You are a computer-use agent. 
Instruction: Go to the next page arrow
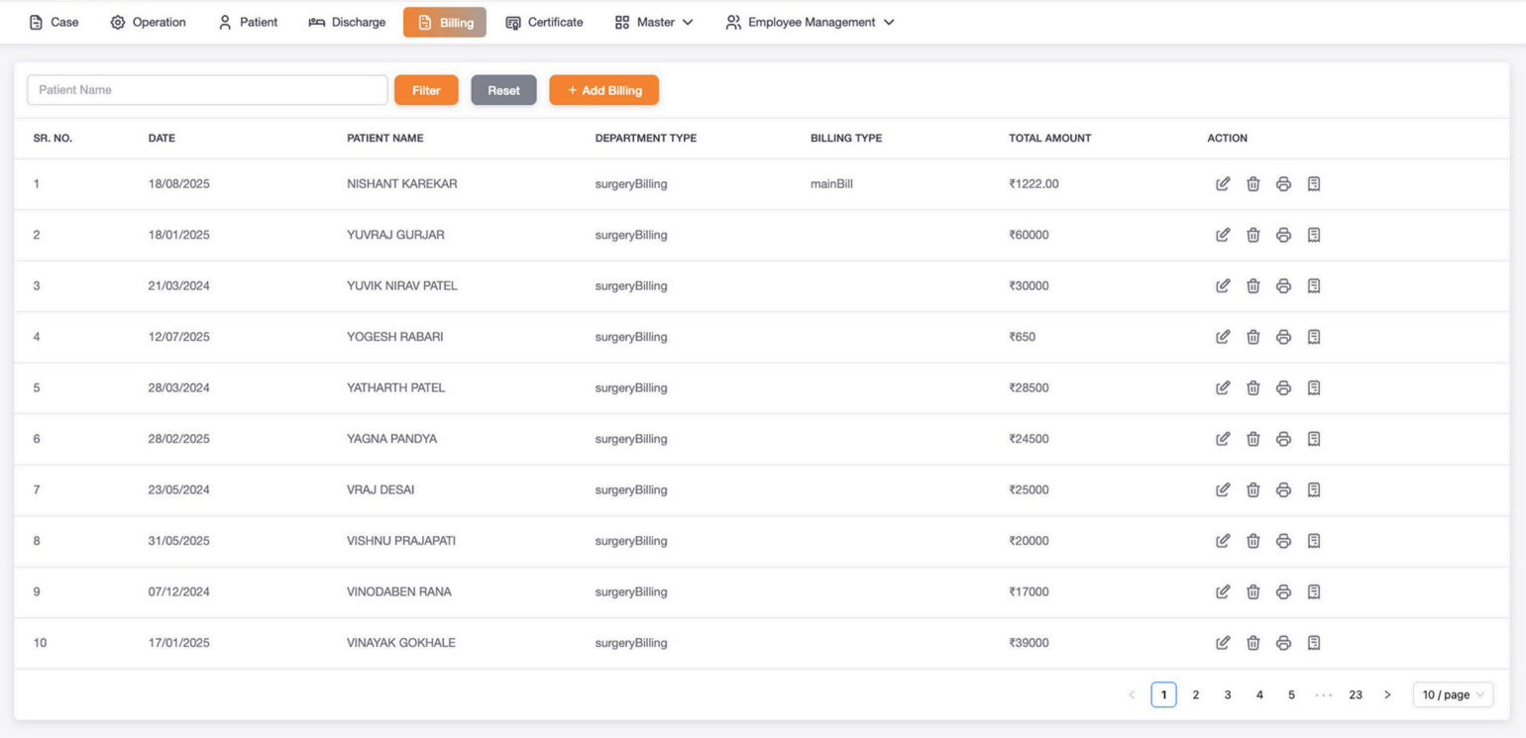[1387, 695]
